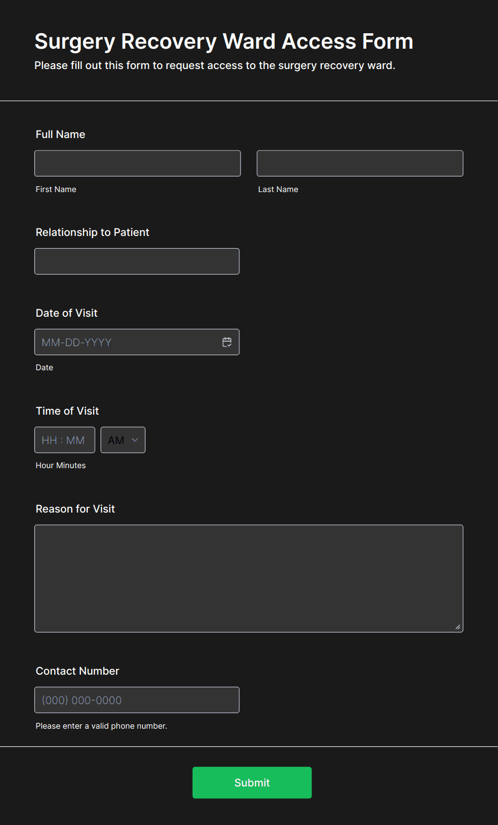Click the Relationship to Patient label
This screenshot has width=498, height=825.
[93, 232]
